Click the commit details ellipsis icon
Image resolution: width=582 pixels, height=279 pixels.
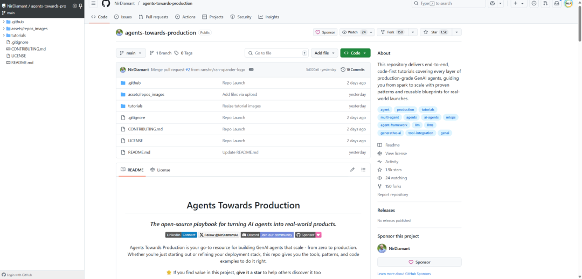point(251,69)
